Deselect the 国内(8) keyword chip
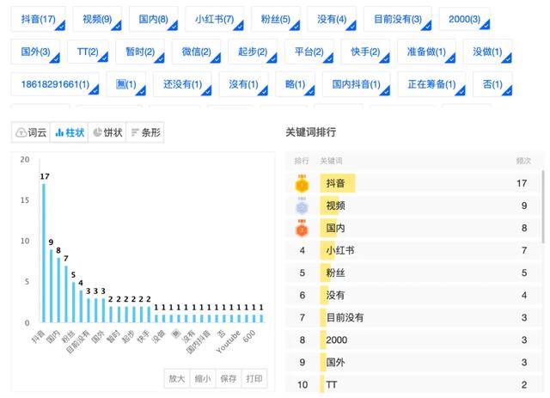The image size is (550, 398). click(x=153, y=19)
